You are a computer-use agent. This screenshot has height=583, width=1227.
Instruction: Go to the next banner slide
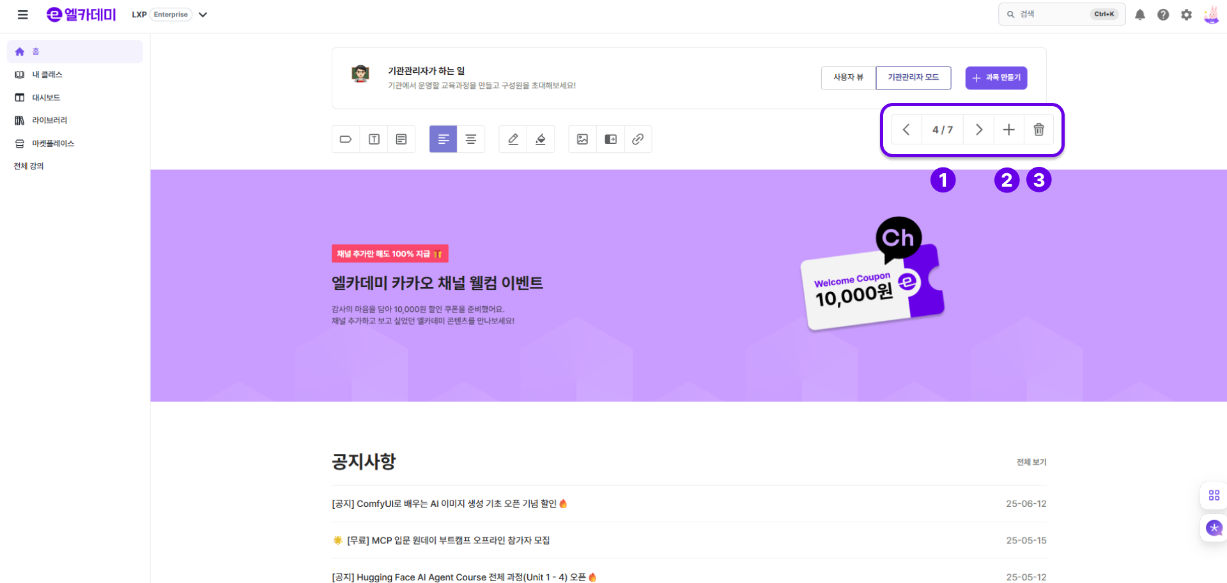(x=979, y=130)
